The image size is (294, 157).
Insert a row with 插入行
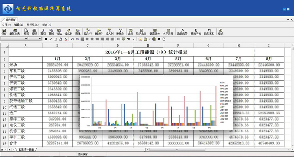pos(88,32)
